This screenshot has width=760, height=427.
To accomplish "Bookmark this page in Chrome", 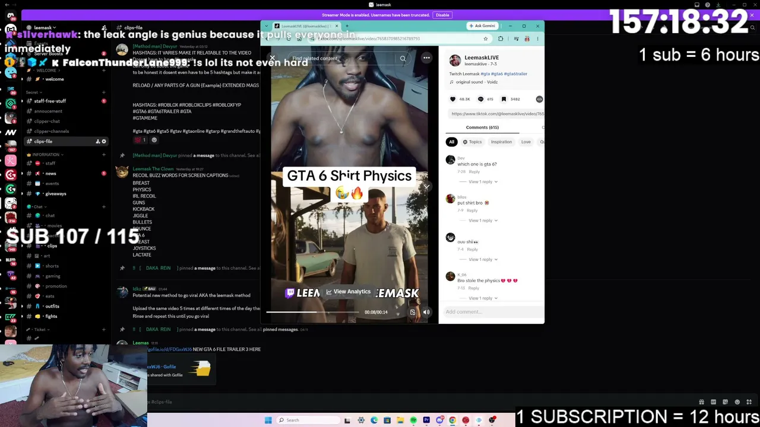I will click(x=486, y=39).
